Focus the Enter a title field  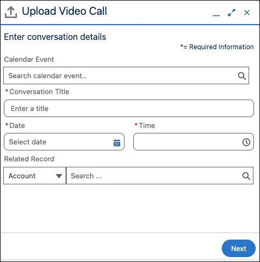(x=129, y=108)
